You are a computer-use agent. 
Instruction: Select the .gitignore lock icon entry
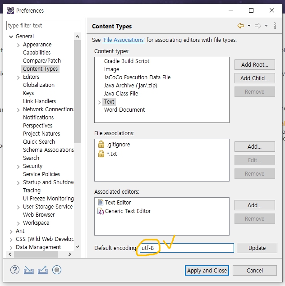pyautogui.click(x=101, y=144)
